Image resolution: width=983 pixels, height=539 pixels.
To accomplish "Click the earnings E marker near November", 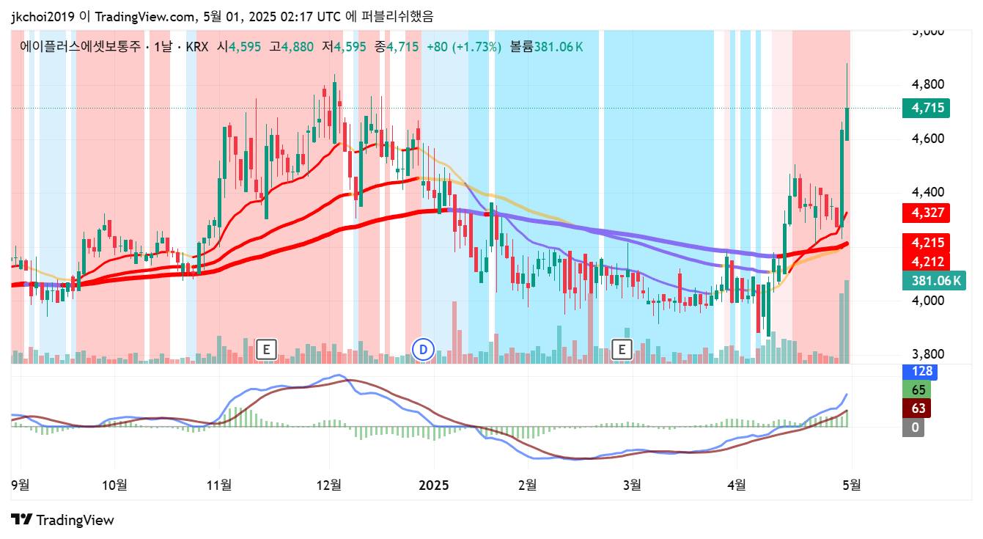I will point(266,350).
